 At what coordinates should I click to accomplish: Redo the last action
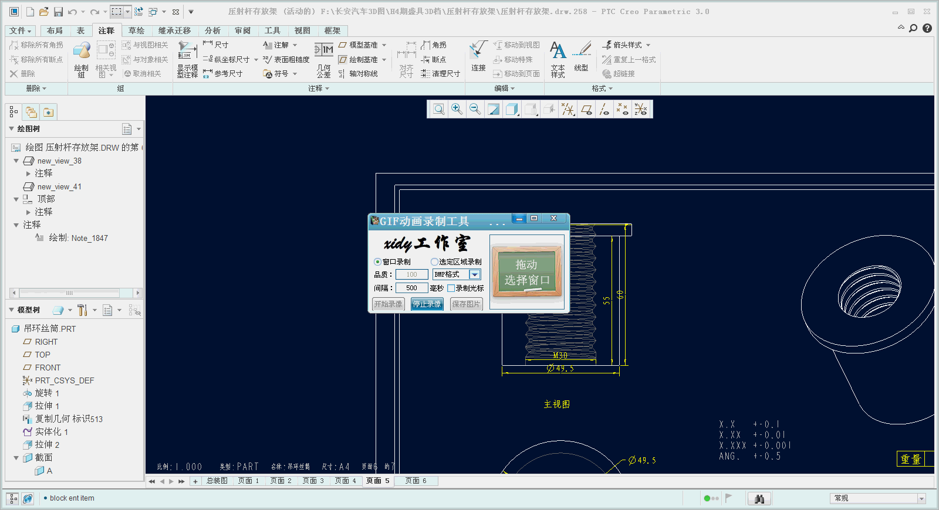click(x=94, y=12)
